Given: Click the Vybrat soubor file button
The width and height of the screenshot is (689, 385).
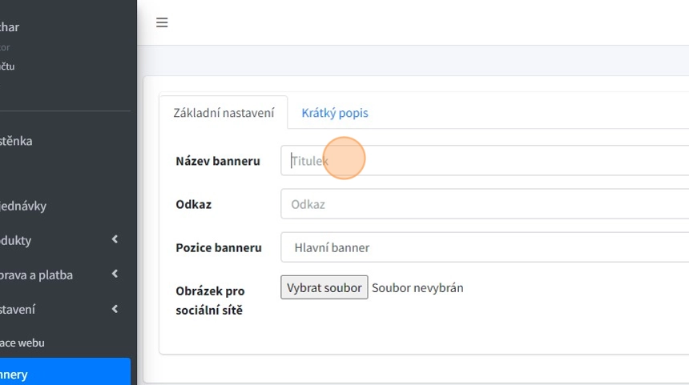Looking at the screenshot, I should (324, 287).
